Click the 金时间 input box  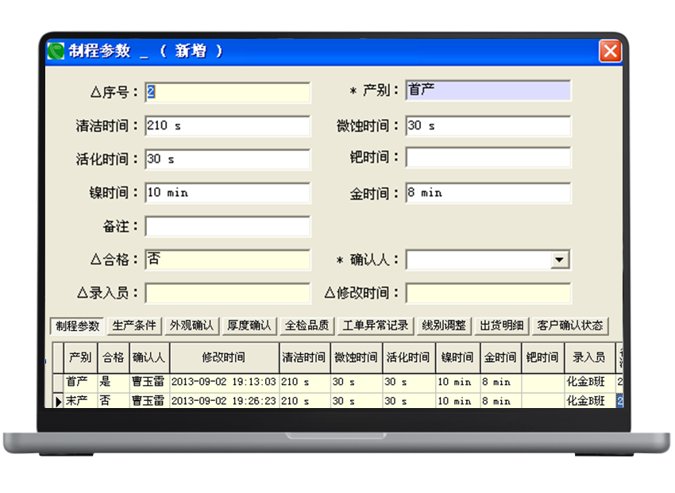click(x=488, y=193)
